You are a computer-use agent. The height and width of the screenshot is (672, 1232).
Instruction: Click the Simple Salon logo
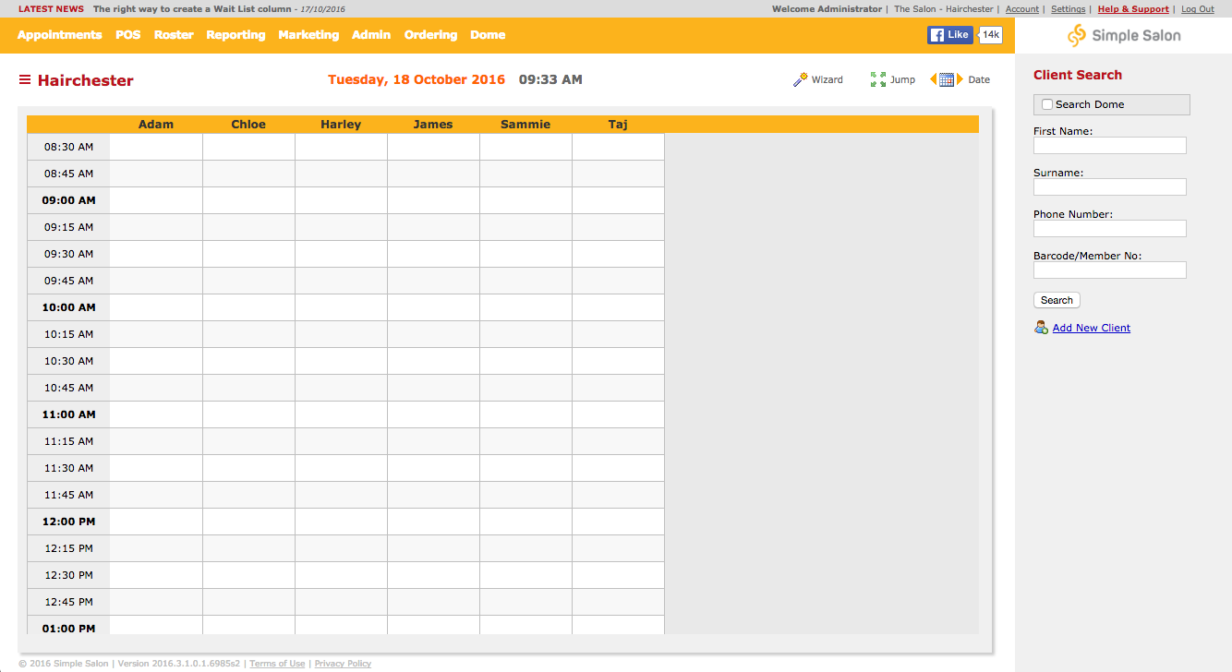1124,35
